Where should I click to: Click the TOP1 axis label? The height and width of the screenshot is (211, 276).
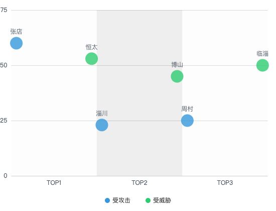[54, 183]
